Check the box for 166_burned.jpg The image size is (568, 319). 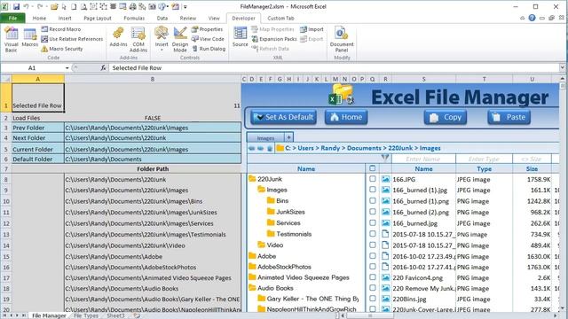tap(373, 222)
